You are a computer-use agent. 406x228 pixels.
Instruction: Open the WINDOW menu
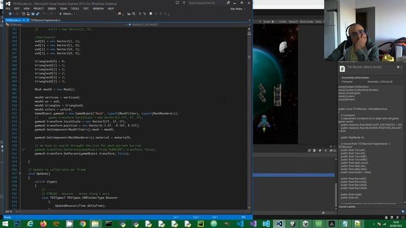[x=98, y=8]
